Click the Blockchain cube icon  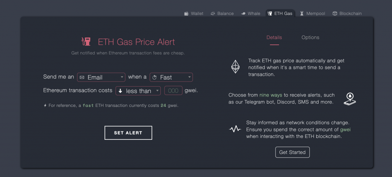click(335, 13)
